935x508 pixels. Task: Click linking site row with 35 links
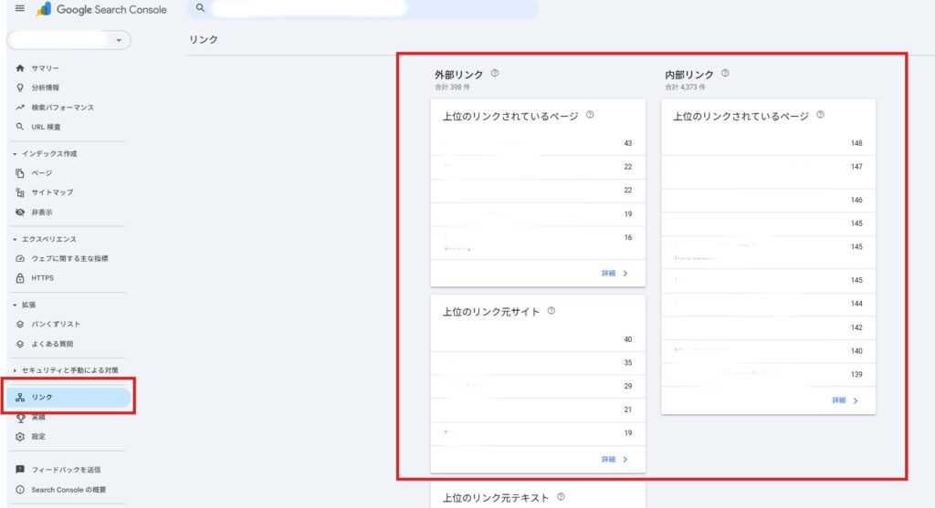[x=538, y=363]
